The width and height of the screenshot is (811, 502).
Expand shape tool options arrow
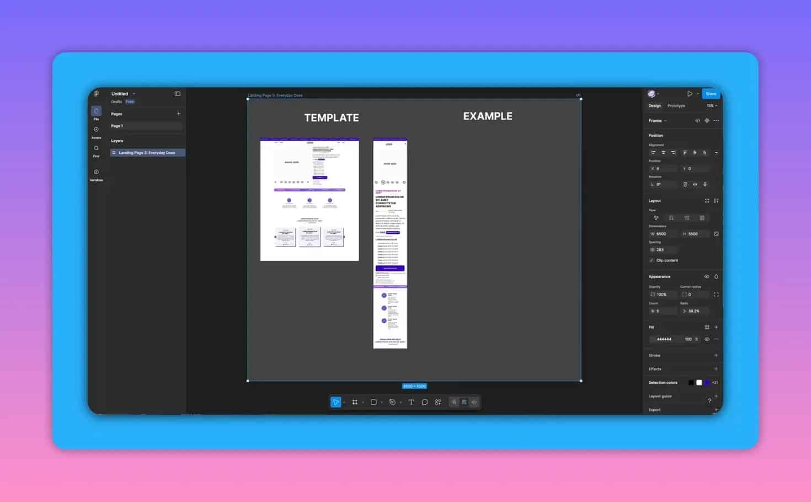pyautogui.click(x=381, y=402)
